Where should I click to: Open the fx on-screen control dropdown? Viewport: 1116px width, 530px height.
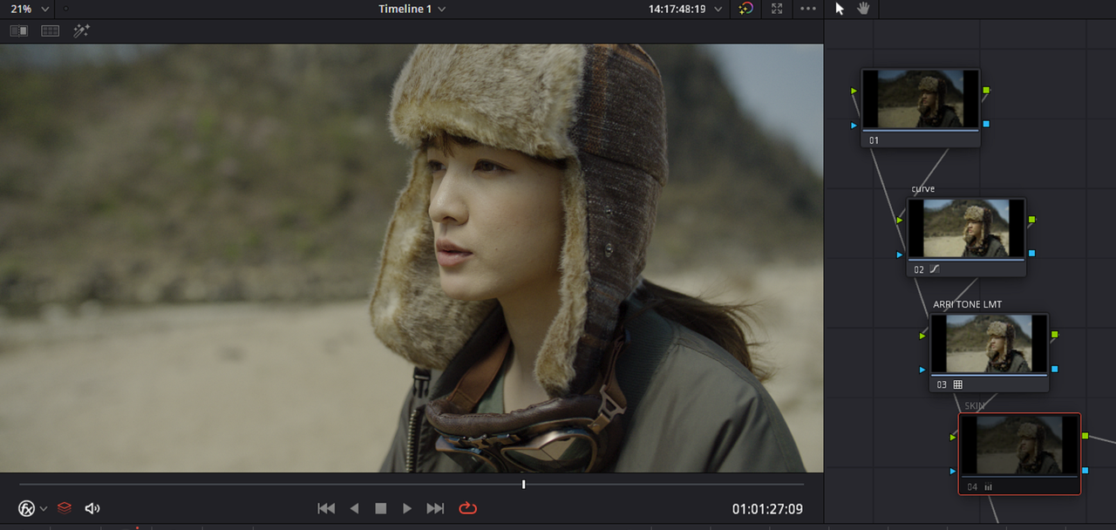click(x=33, y=508)
